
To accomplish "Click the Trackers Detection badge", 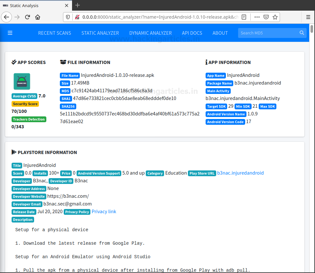I will [x=29, y=119].
